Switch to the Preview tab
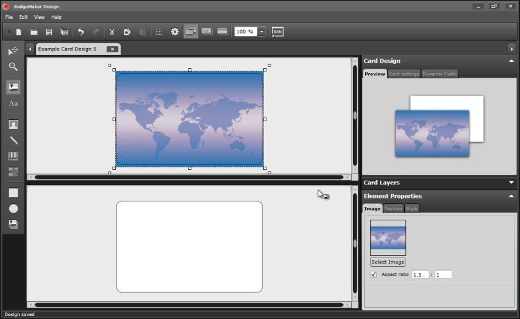The image size is (520, 319). click(x=375, y=74)
